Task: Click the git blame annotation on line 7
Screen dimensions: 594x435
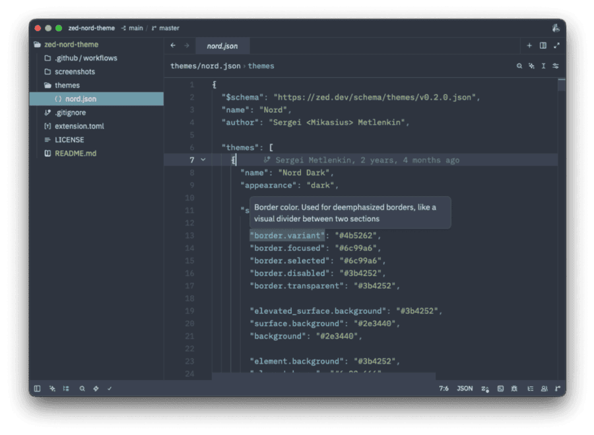Action: tap(362, 160)
